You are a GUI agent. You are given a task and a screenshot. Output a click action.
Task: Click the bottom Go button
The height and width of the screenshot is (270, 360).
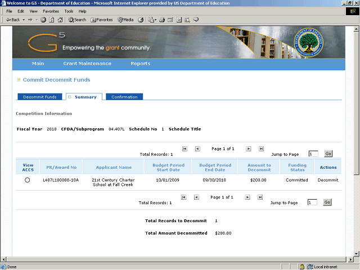pyautogui.click(x=327, y=202)
